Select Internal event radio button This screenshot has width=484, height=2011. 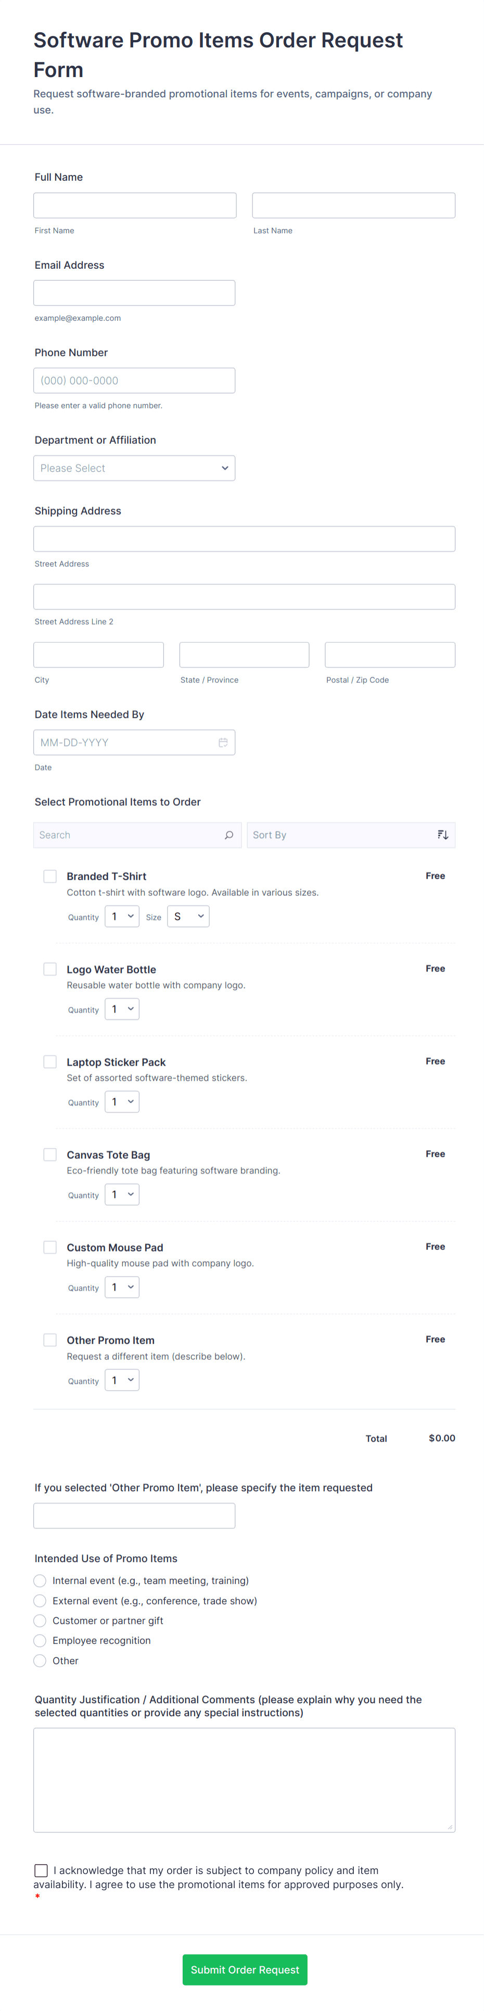pos(40,1580)
